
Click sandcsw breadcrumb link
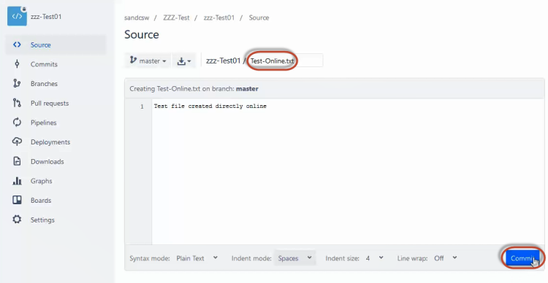click(x=137, y=18)
